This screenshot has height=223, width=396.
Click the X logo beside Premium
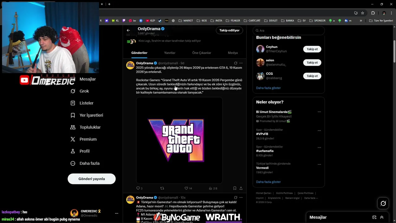(73, 139)
